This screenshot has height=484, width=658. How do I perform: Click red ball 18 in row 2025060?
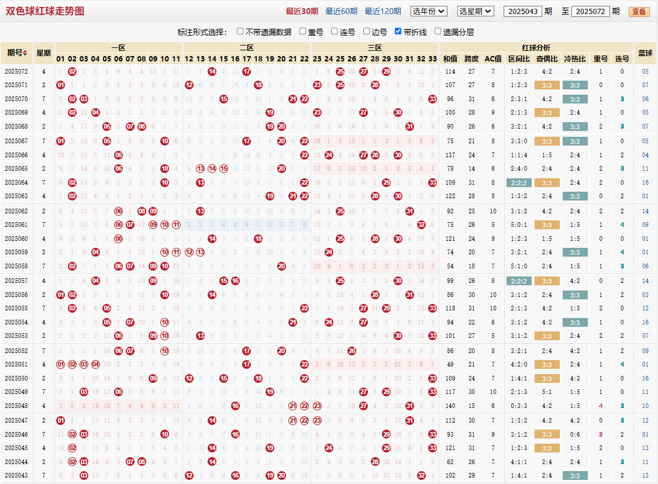pos(258,238)
